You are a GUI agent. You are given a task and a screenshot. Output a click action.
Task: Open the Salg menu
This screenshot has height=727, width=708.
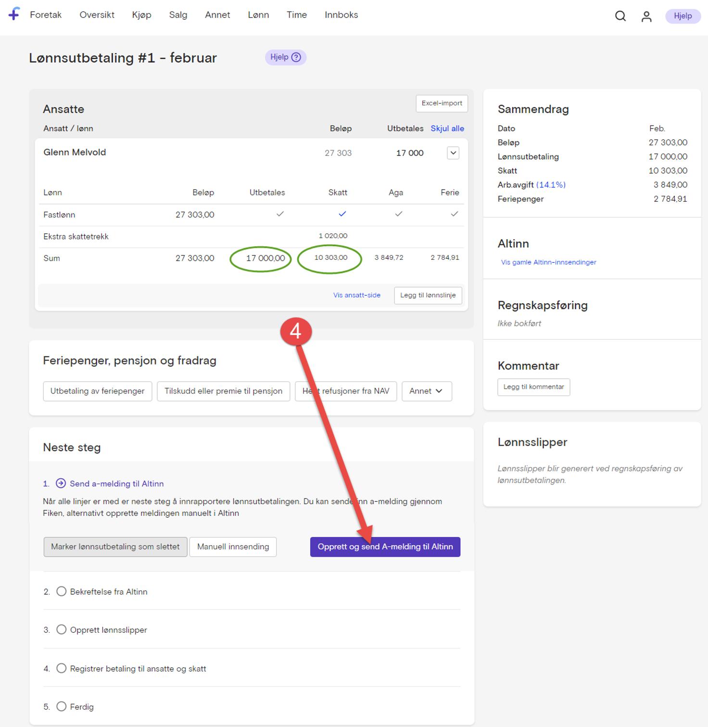click(178, 15)
